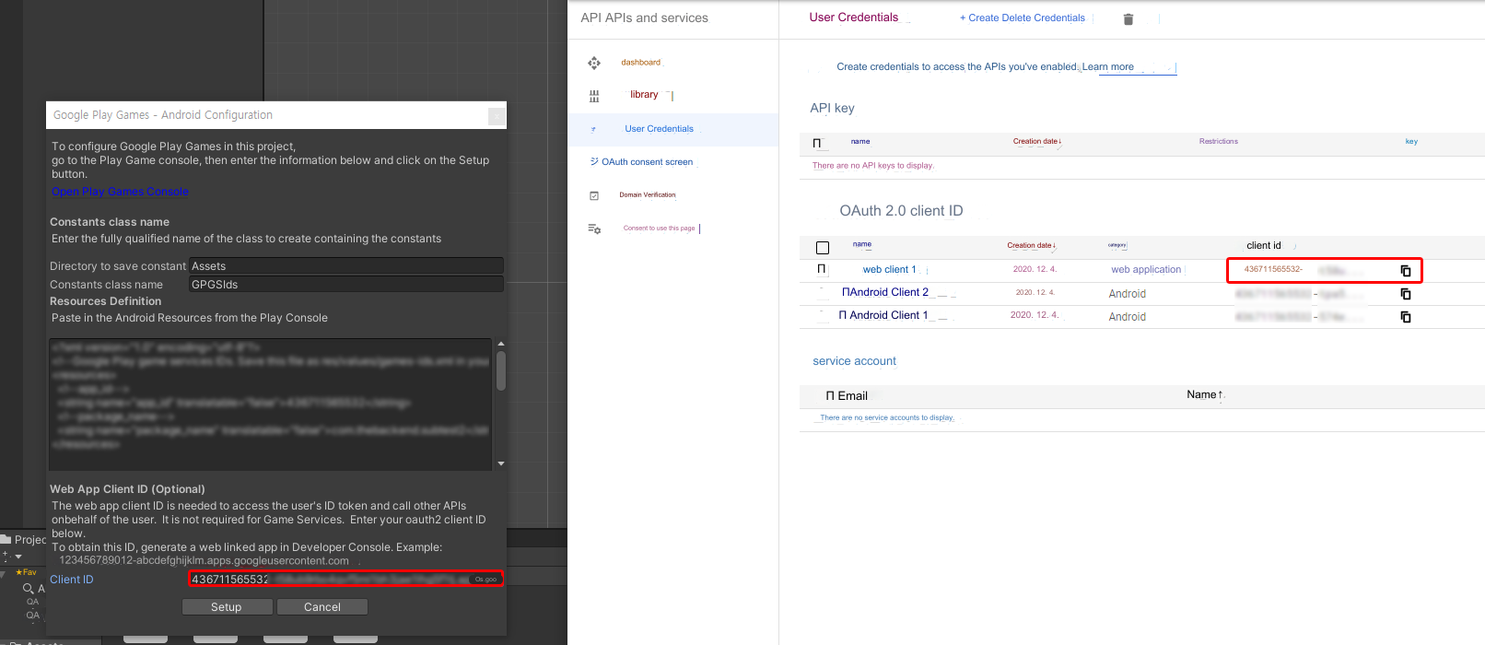Click the Directory to save constant field
The height and width of the screenshot is (645, 1485).
346,266
